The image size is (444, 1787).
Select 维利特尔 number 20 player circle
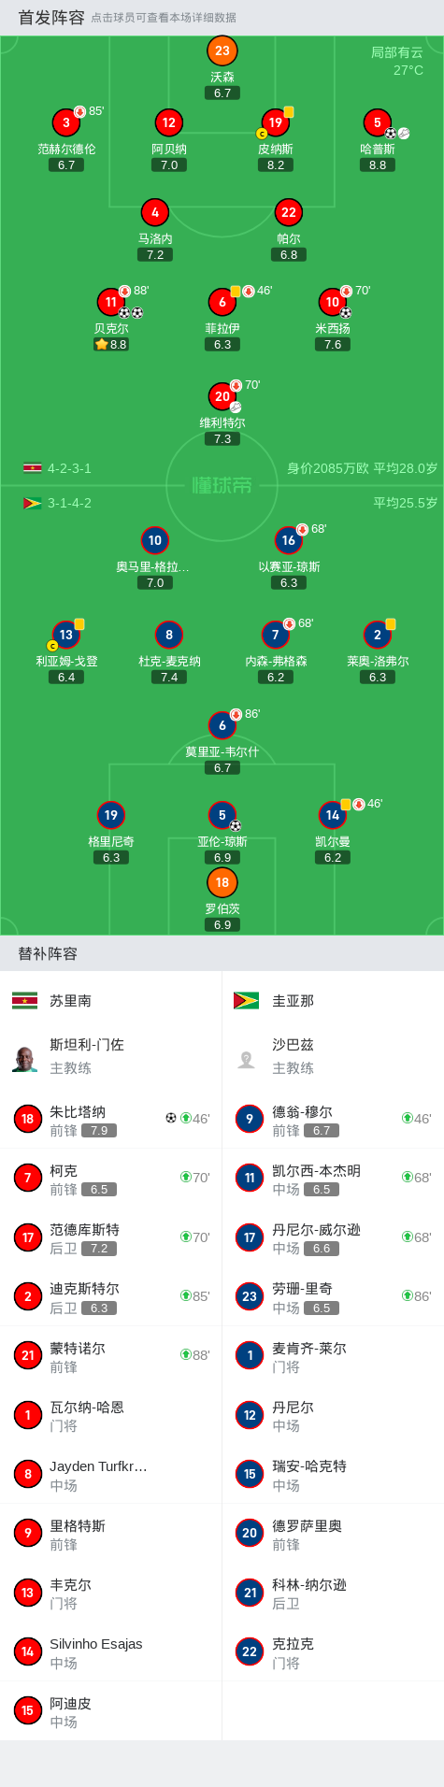[x=222, y=396]
